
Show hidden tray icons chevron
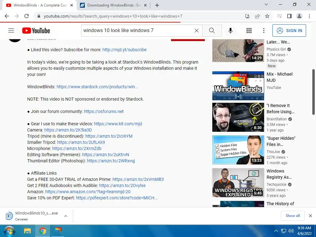coord(276,231)
